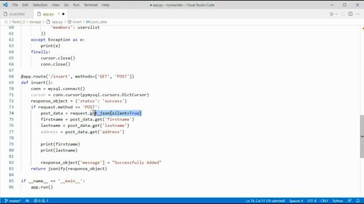Click 'DictCursor' on line 71

click(134, 95)
